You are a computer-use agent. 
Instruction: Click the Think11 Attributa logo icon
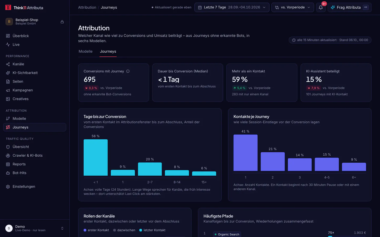coord(8,7)
